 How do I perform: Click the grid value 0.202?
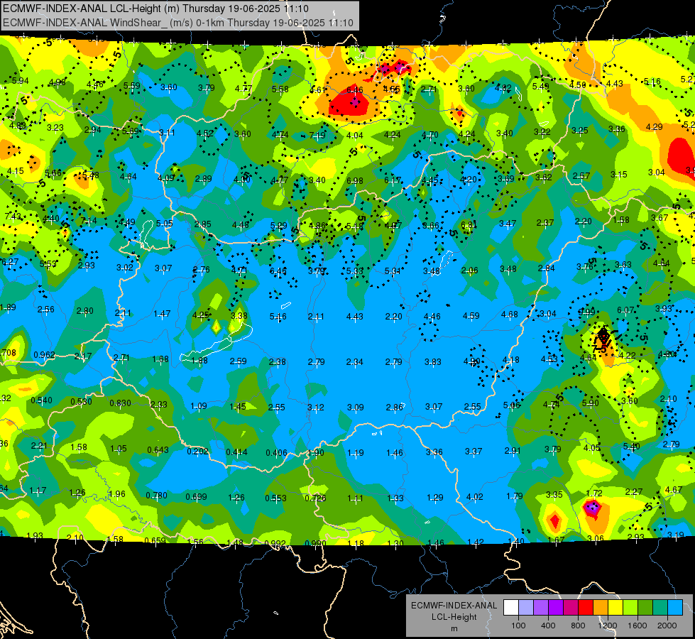(197, 451)
